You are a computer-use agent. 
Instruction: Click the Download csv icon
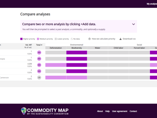(x=120, y=39)
